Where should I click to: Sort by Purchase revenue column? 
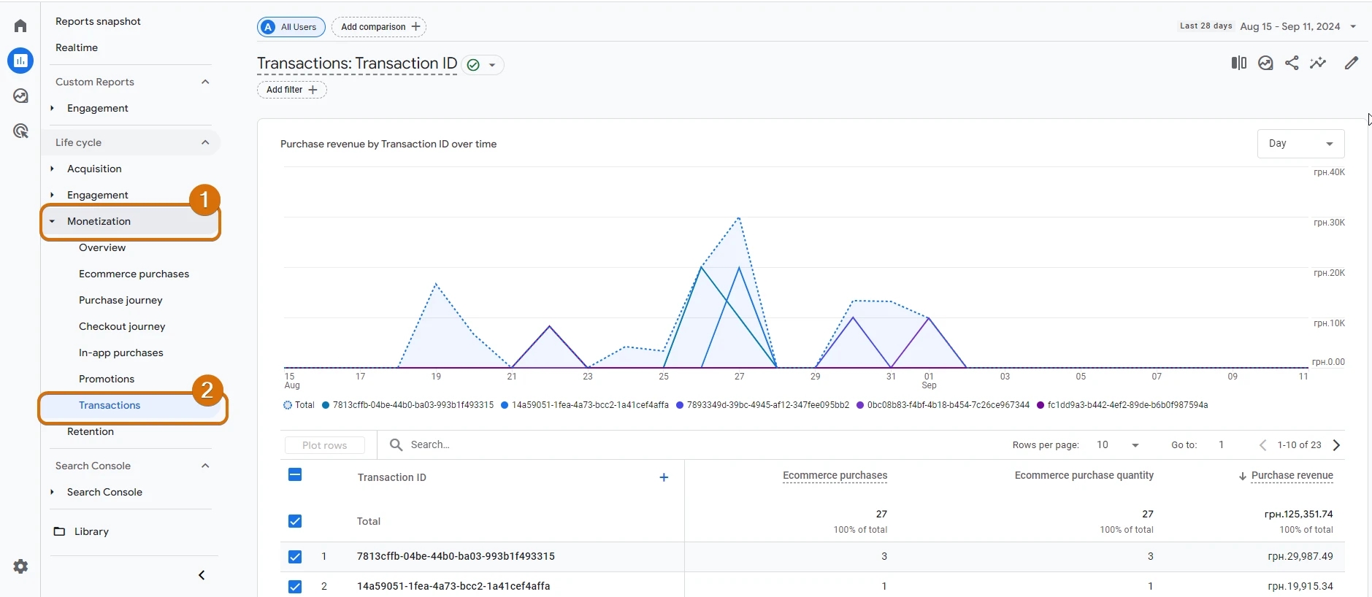[1292, 475]
